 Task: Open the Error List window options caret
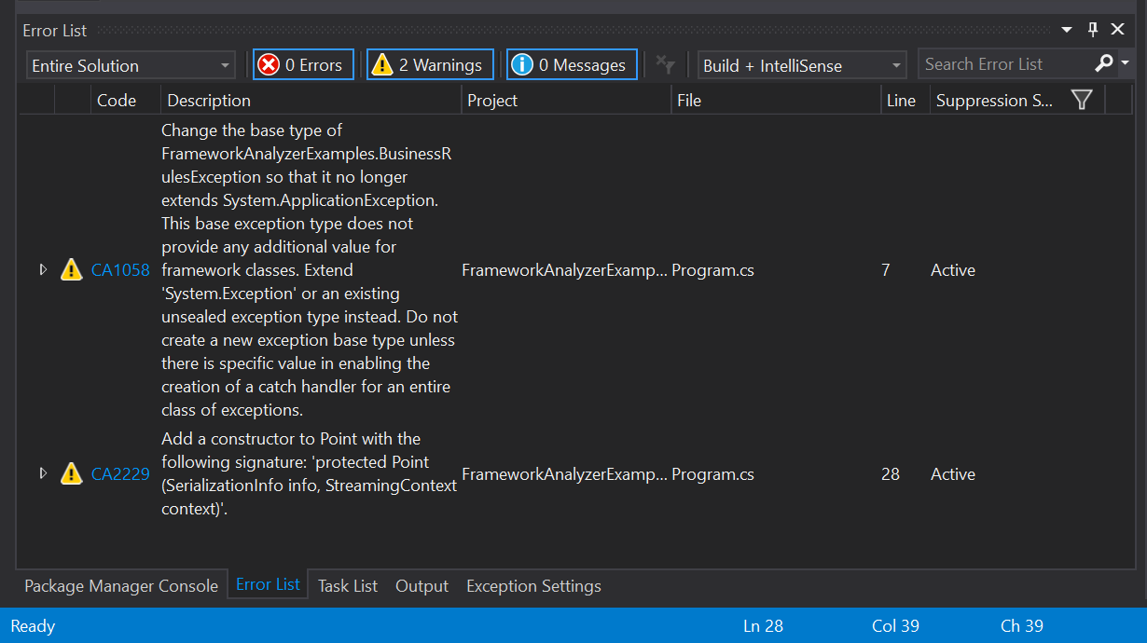(x=1065, y=29)
